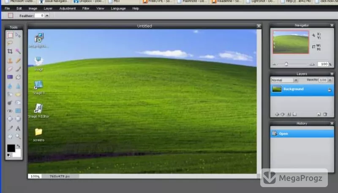Close the History panel
Viewport: 338px width, 193px height.
point(332,123)
